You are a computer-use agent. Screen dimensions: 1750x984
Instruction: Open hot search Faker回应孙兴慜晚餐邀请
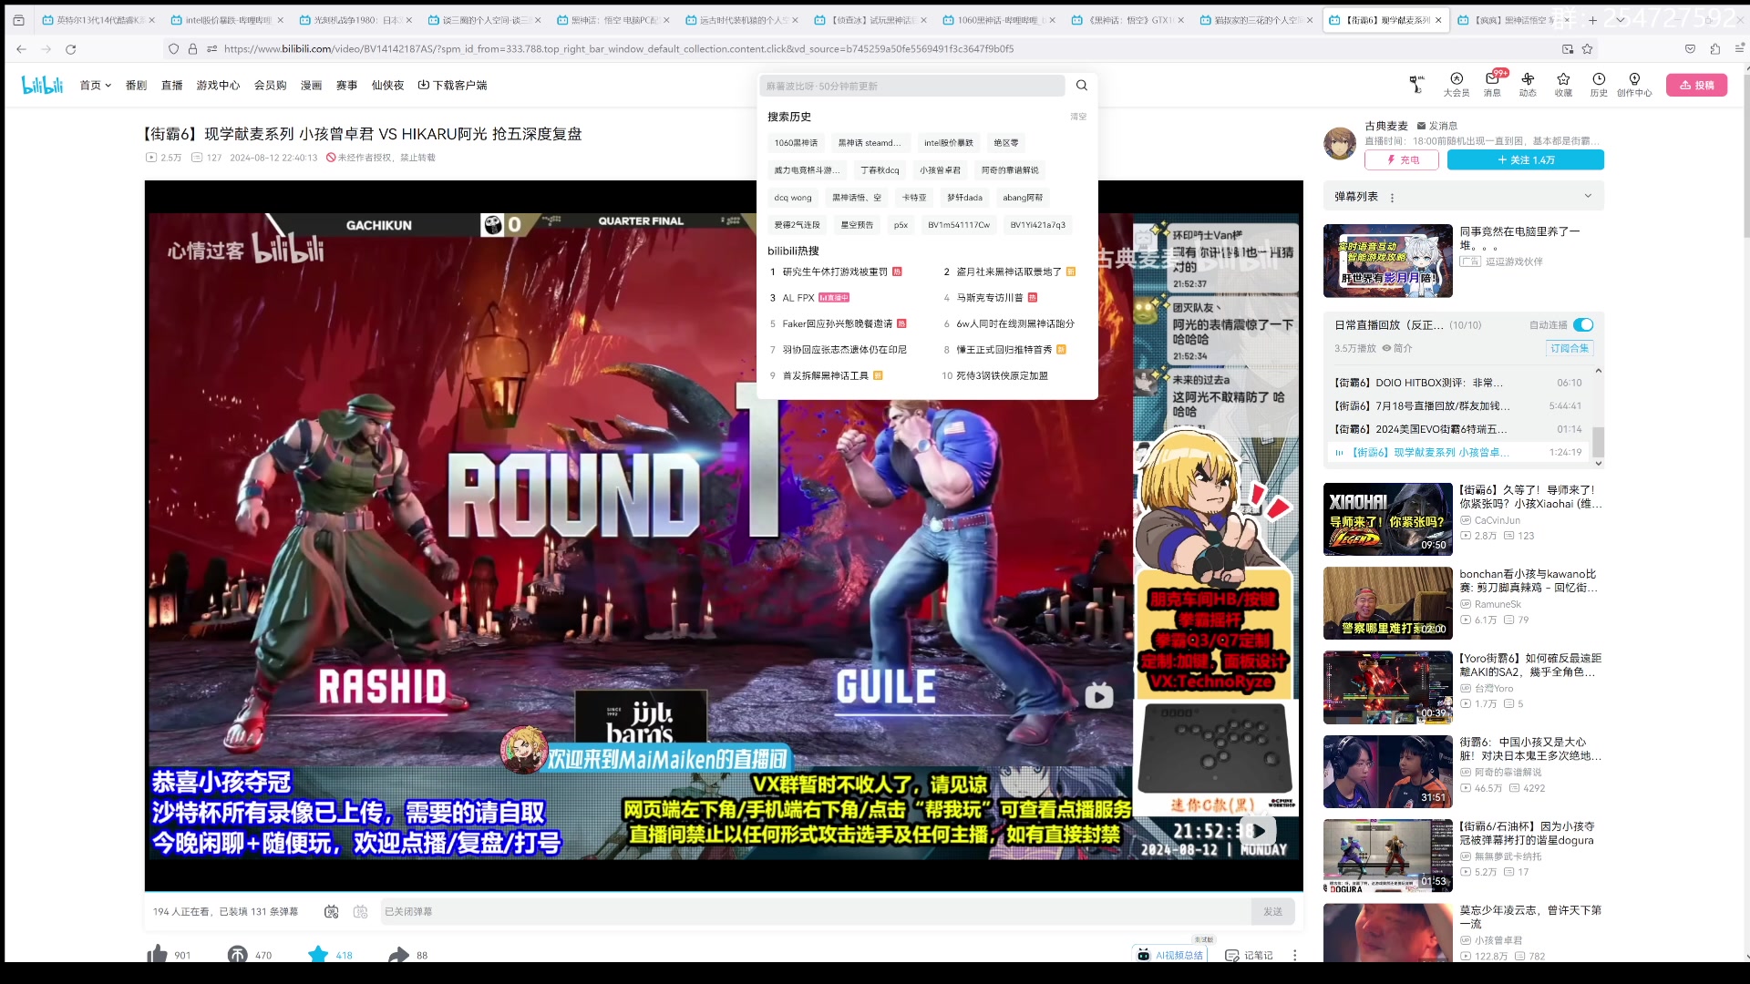click(838, 323)
